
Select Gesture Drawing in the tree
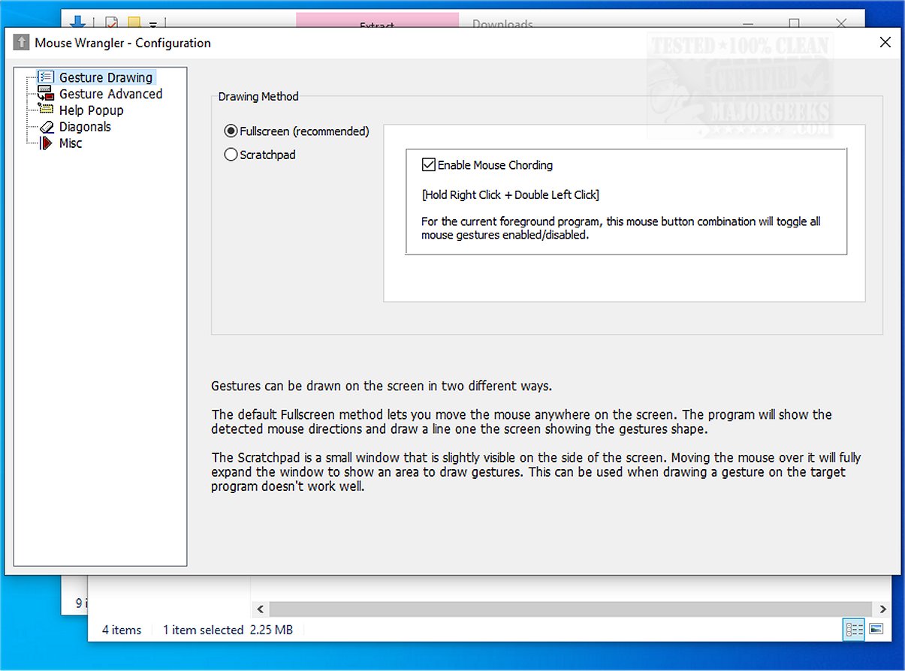[106, 77]
